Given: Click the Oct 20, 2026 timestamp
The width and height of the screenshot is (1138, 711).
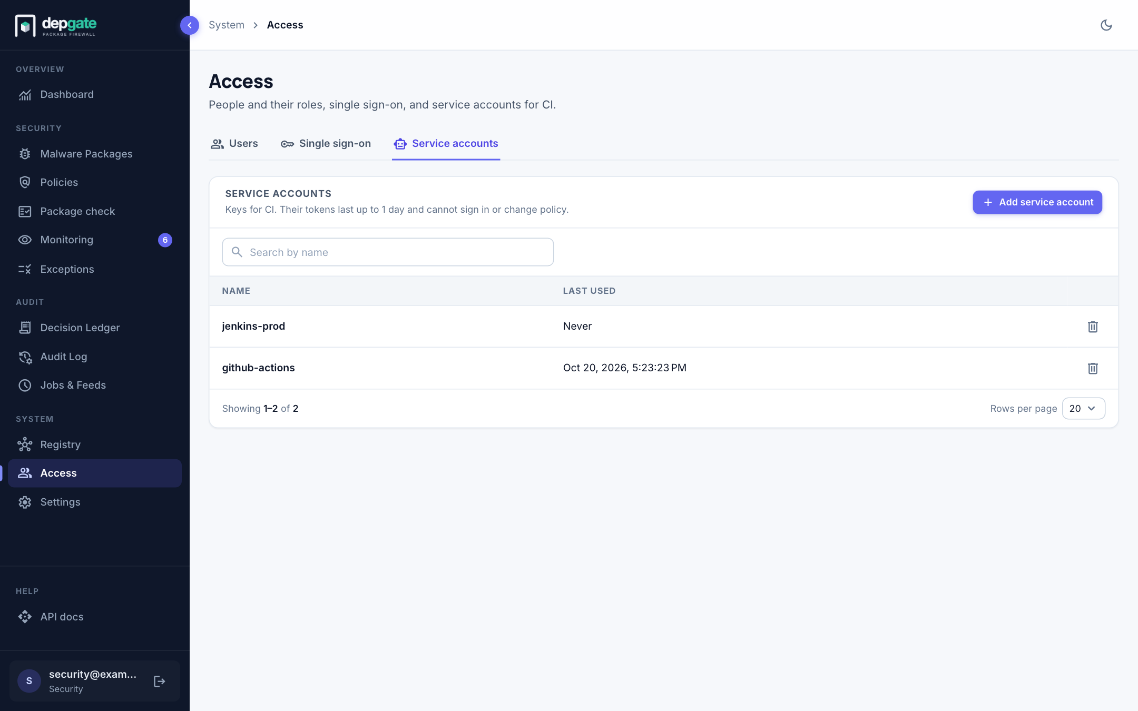Looking at the screenshot, I should coord(625,368).
